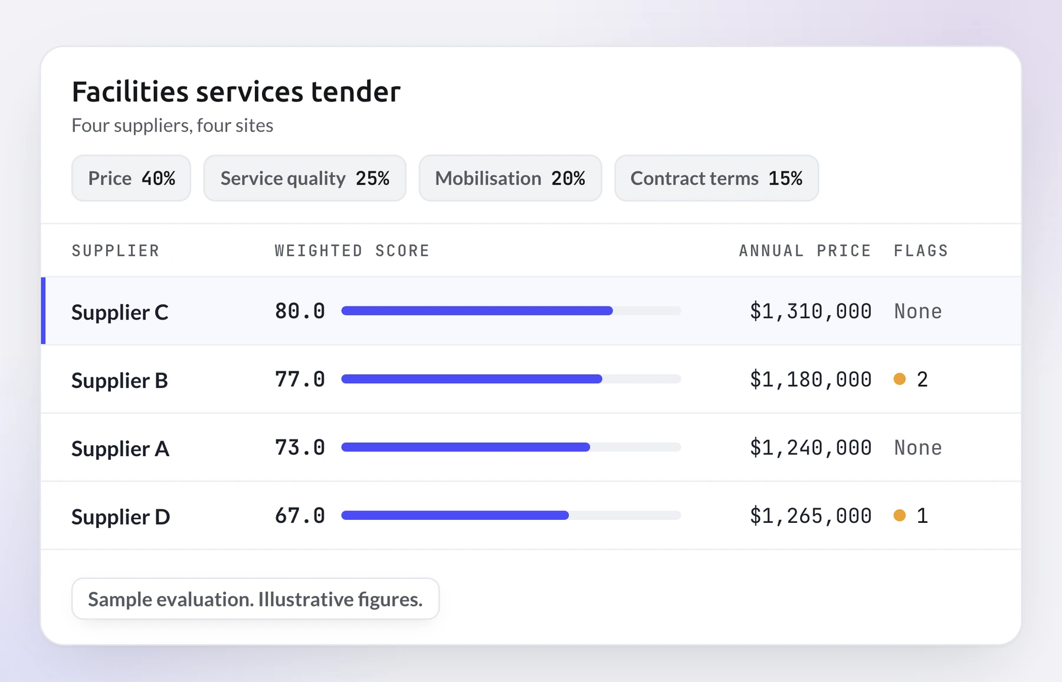Click the $1,180,000 annual price
1062x682 pixels.
(x=811, y=380)
